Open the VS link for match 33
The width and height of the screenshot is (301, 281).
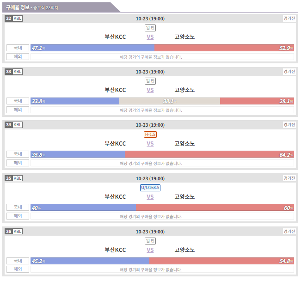click(150, 90)
